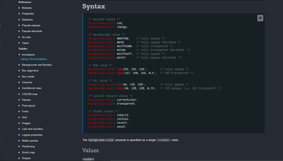Expand the Backgrounds and Borders arrow
Screen dimensions: 283x161
(x=19, y=65)
